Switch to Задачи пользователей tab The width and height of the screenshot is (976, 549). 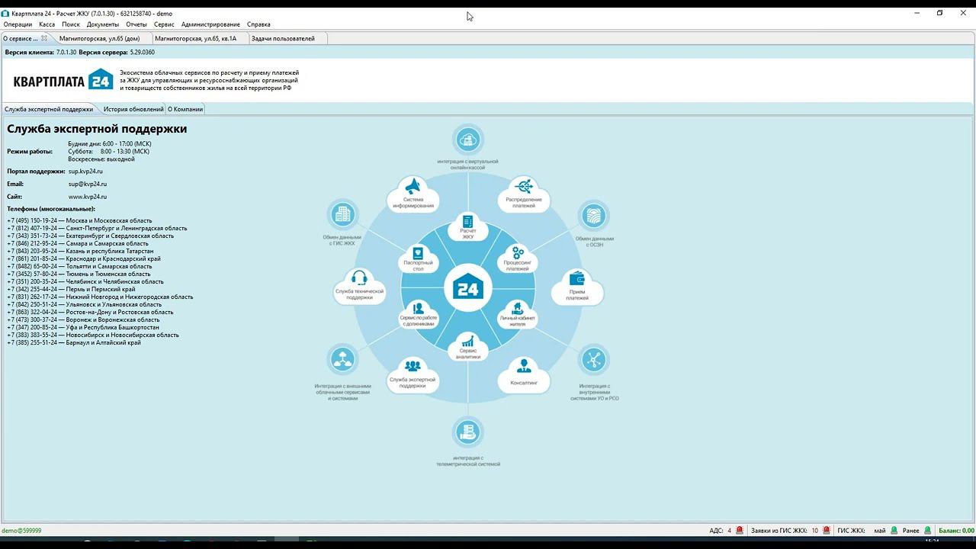[x=283, y=38]
